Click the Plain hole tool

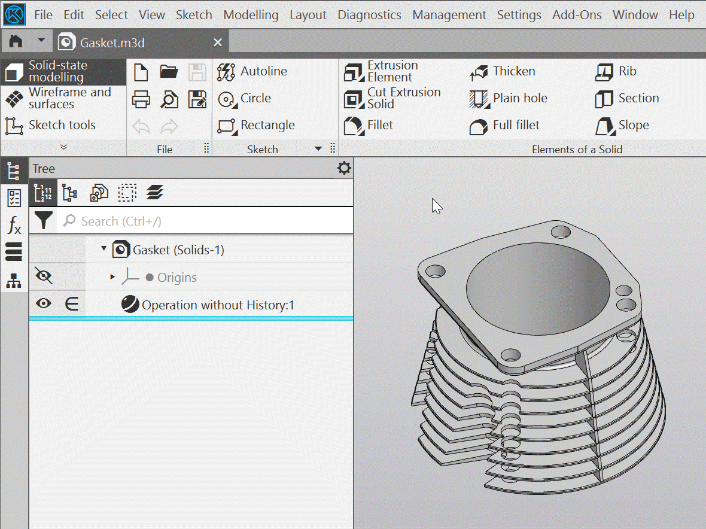509,99
